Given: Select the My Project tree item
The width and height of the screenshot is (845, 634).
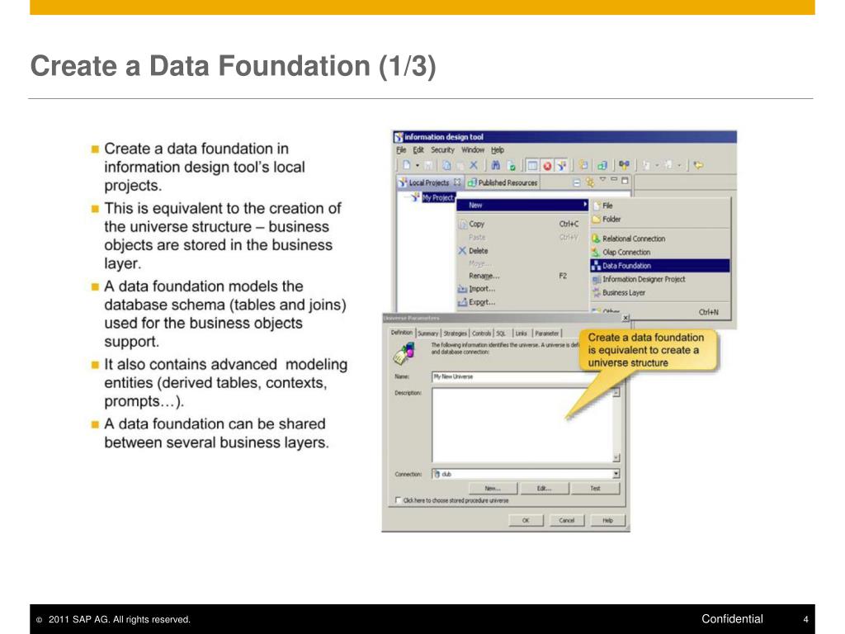Looking at the screenshot, I should [438, 198].
